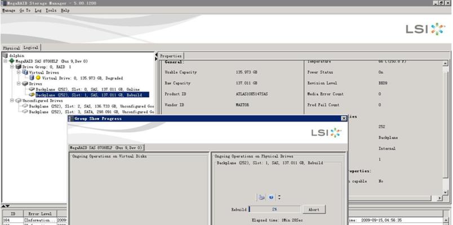Click the Slot 0 Online drive icon
Screen dimensions: 453x225
[x=32, y=89]
